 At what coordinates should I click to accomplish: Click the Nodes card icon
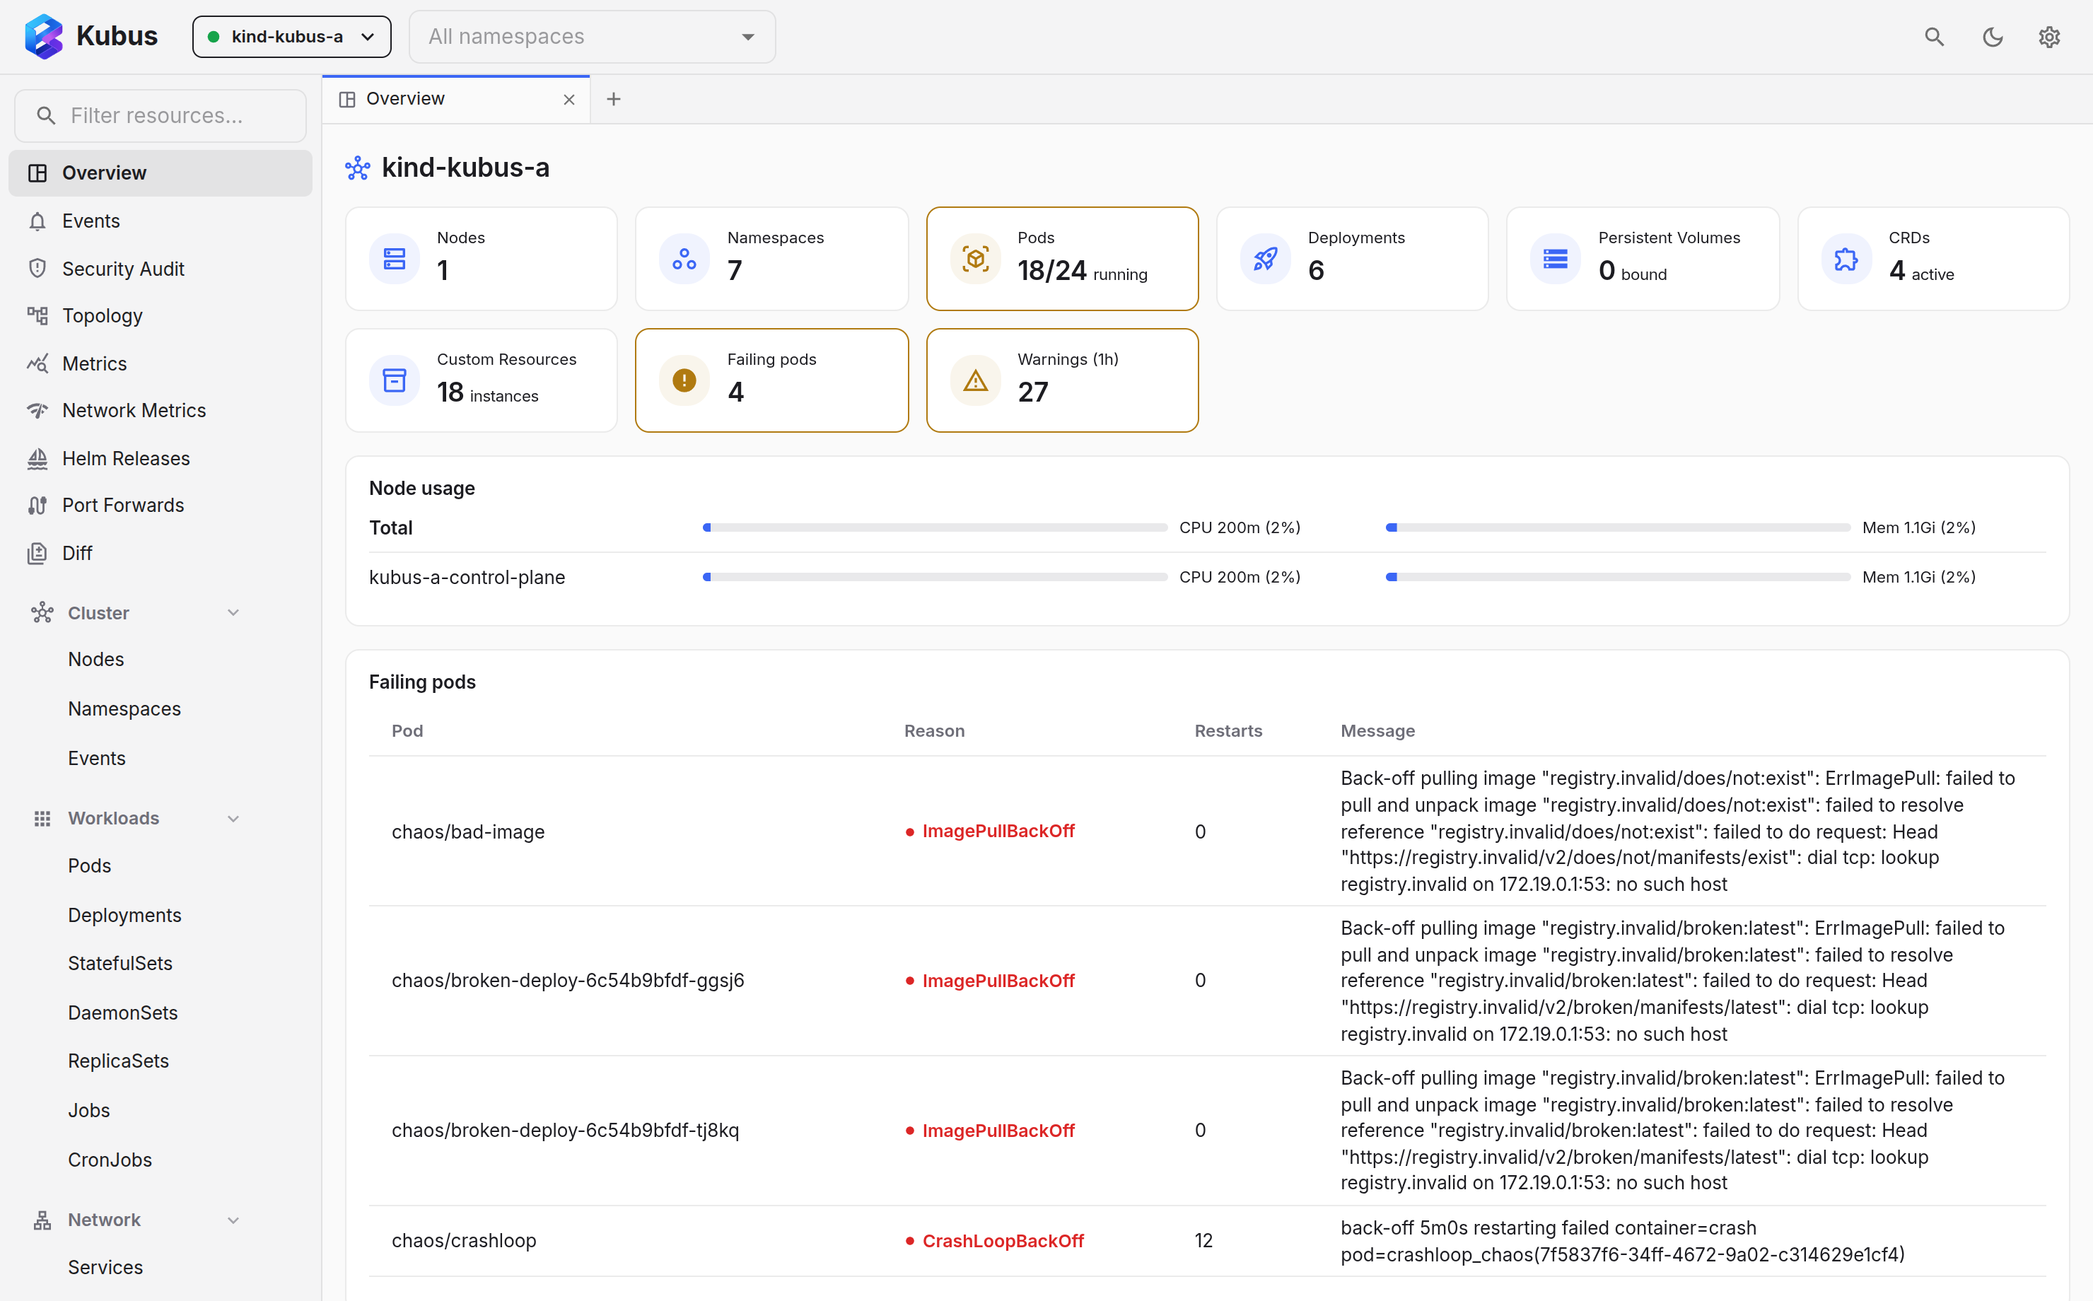coord(395,258)
